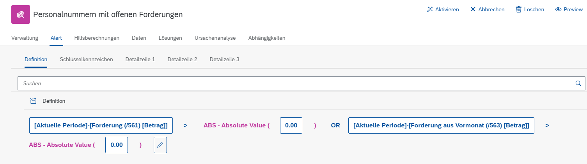Click the Aktivieren magic wand button
587x164 pixels.
(x=443, y=9)
